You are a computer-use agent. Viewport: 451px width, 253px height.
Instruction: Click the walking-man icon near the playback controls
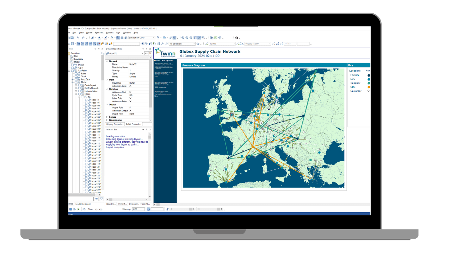click(x=167, y=209)
